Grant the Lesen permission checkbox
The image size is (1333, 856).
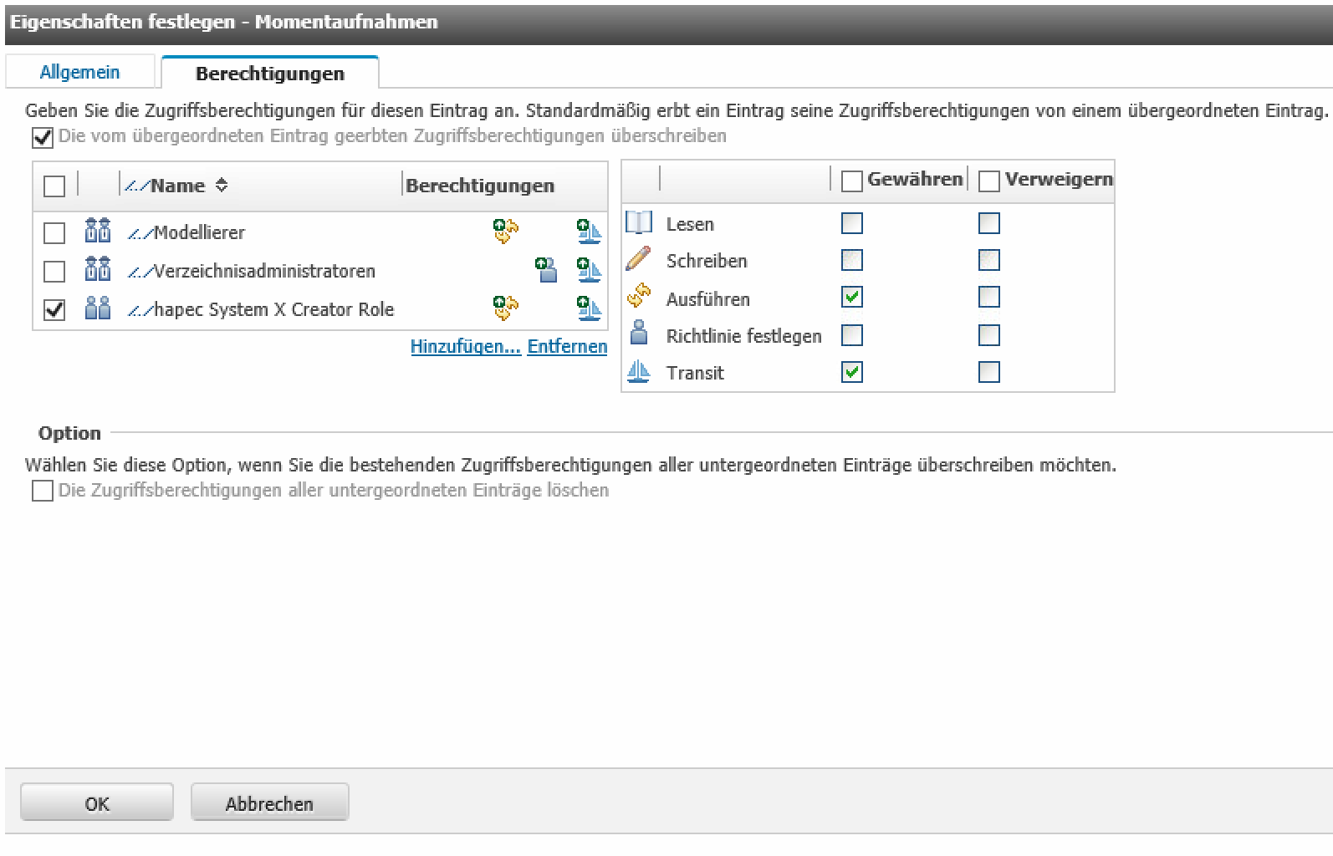(x=851, y=223)
